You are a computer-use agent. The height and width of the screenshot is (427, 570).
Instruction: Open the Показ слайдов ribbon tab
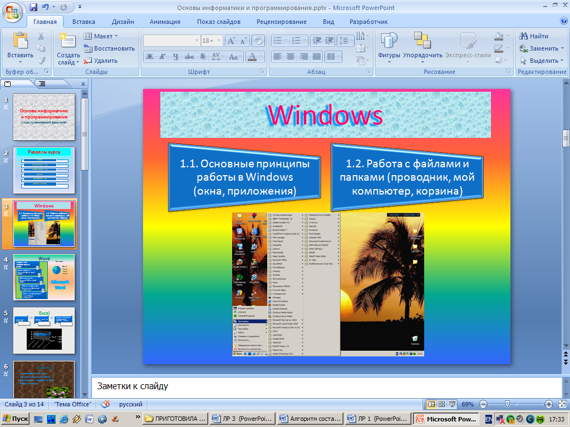point(219,22)
